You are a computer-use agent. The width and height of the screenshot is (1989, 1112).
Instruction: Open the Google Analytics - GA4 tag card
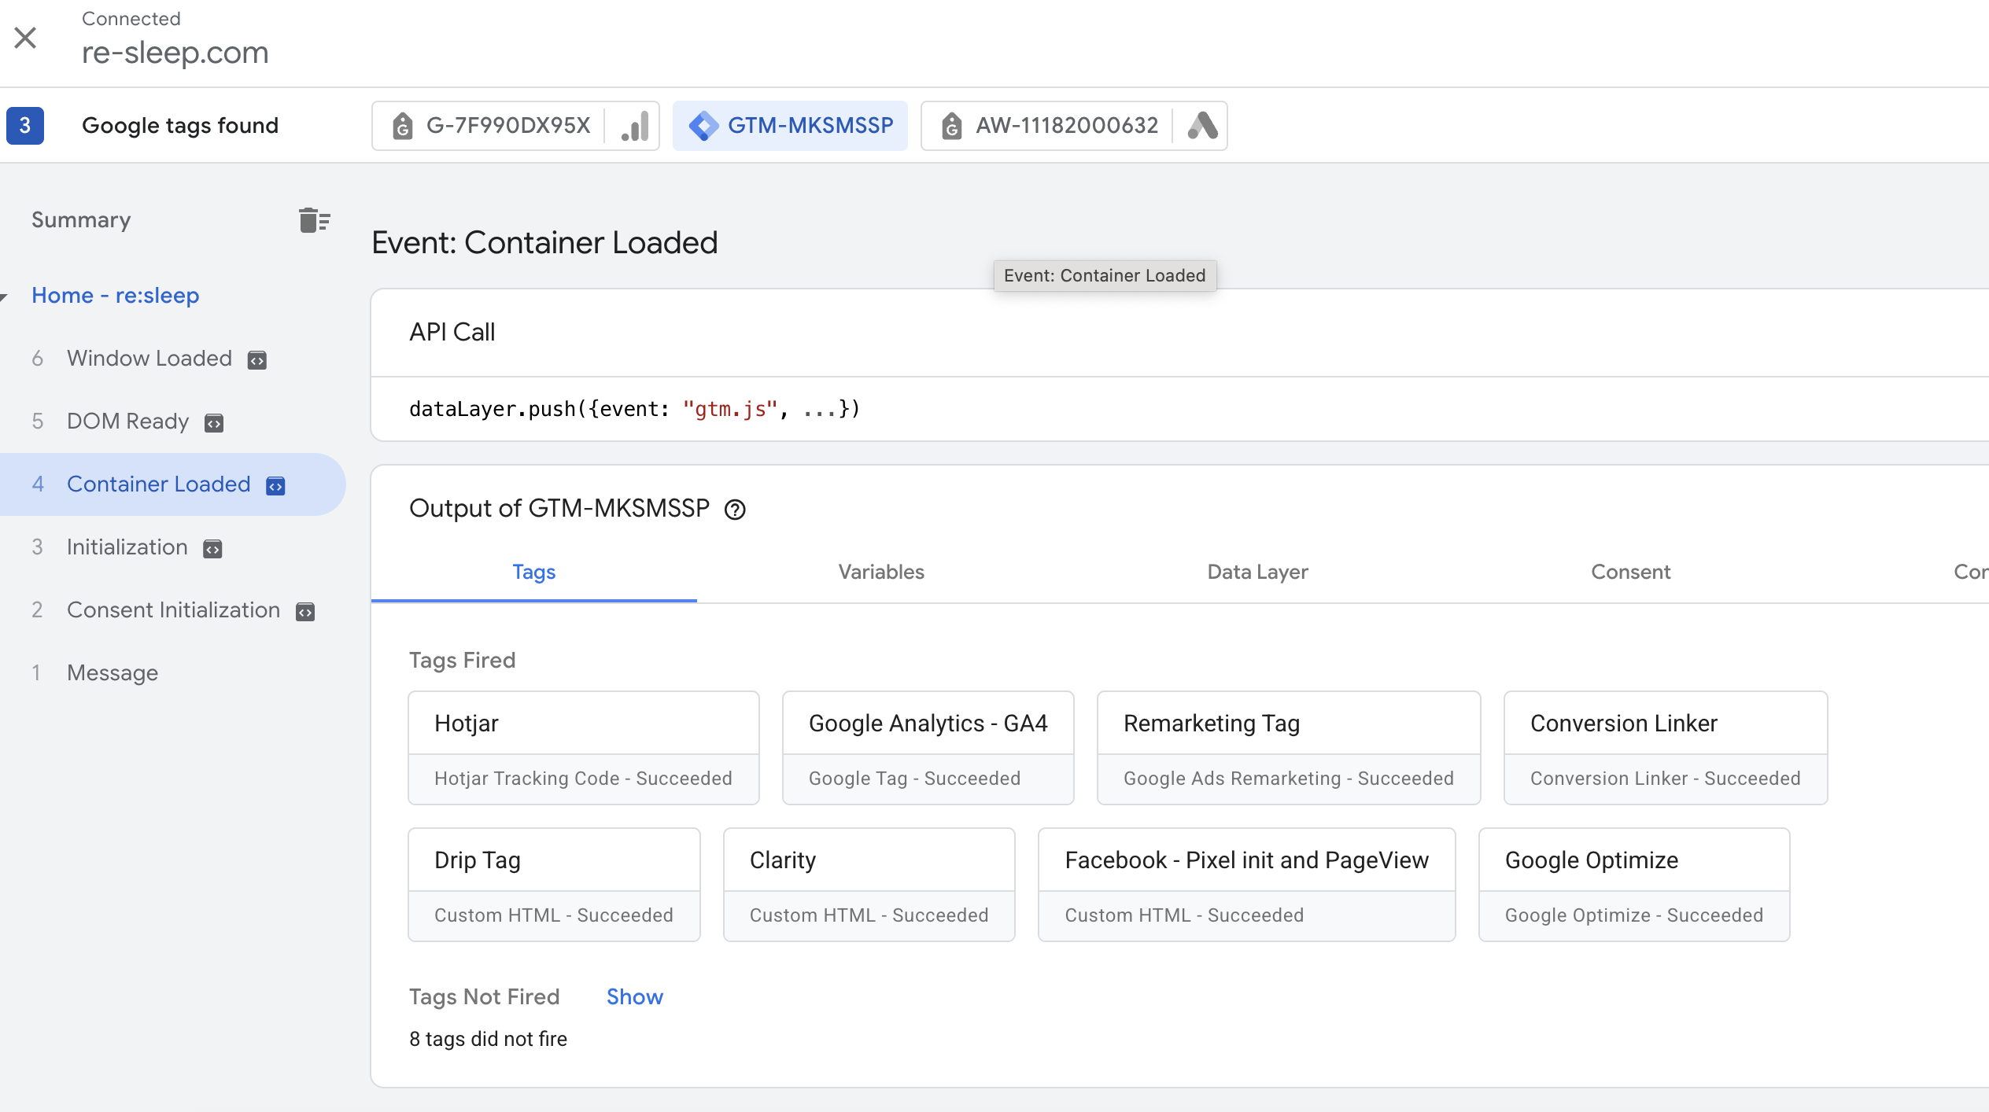928,748
